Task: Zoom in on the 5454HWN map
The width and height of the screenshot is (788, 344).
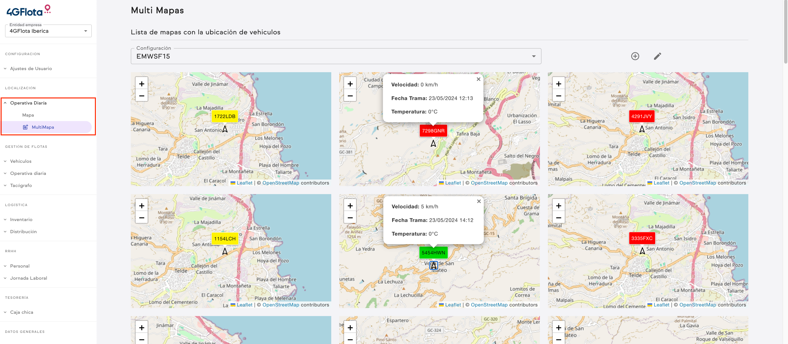Action: click(x=350, y=206)
